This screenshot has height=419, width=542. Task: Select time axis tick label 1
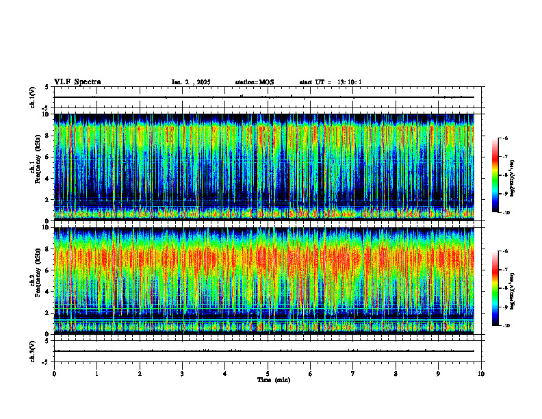(x=96, y=374)
